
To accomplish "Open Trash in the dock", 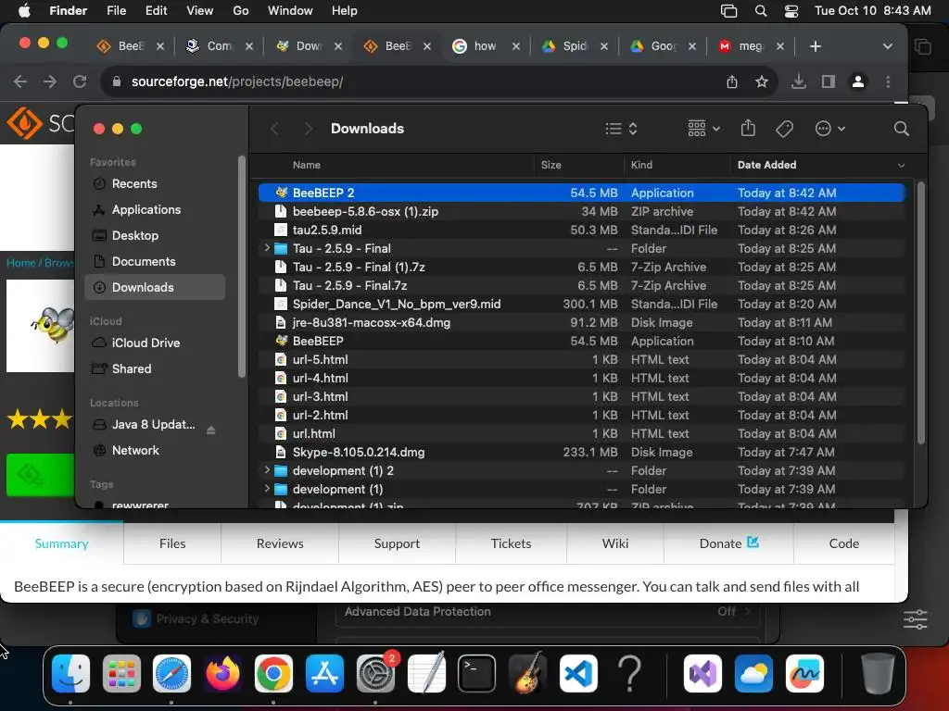I will click(x=878, y=673).
